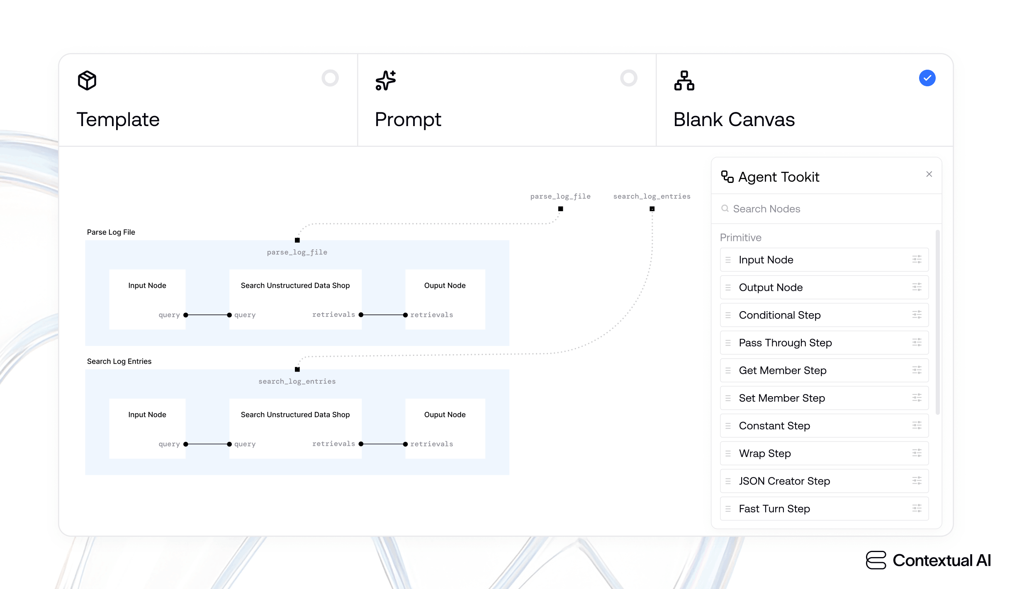Screen dimensions: 1012x589
Task: Toggle the Blank Canvas blue checkmark
Action: 928,78
